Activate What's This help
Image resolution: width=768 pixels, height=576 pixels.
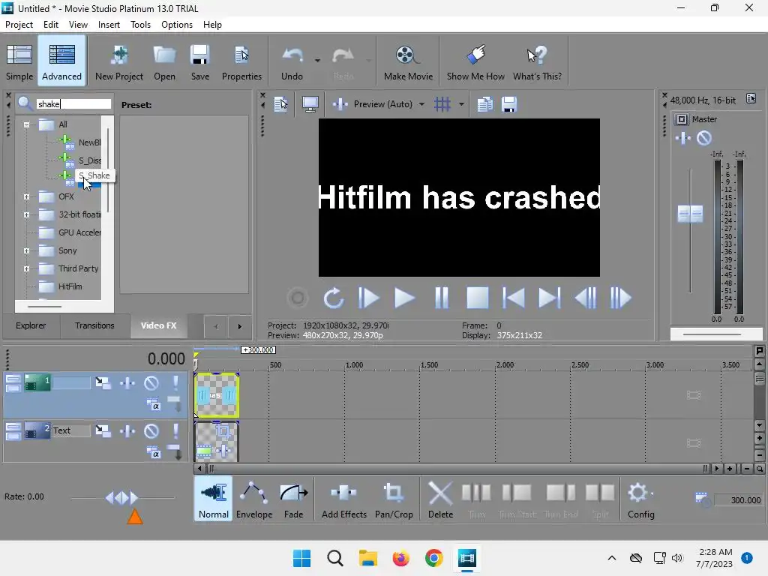(537, 61)
